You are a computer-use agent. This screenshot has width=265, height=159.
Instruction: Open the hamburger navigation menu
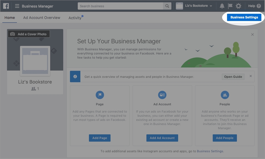coord(17,6)
